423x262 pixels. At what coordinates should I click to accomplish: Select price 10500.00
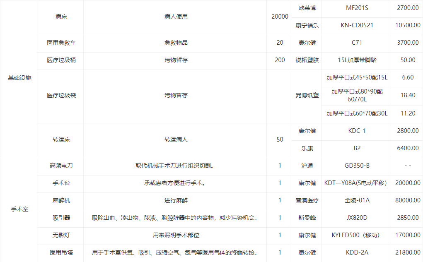(408, 25)
